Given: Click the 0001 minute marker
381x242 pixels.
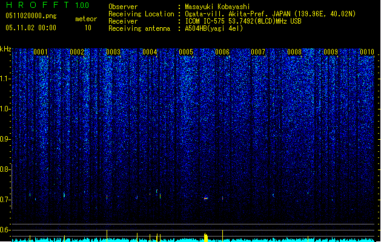Looking at the screenshot, I should 41,52.
